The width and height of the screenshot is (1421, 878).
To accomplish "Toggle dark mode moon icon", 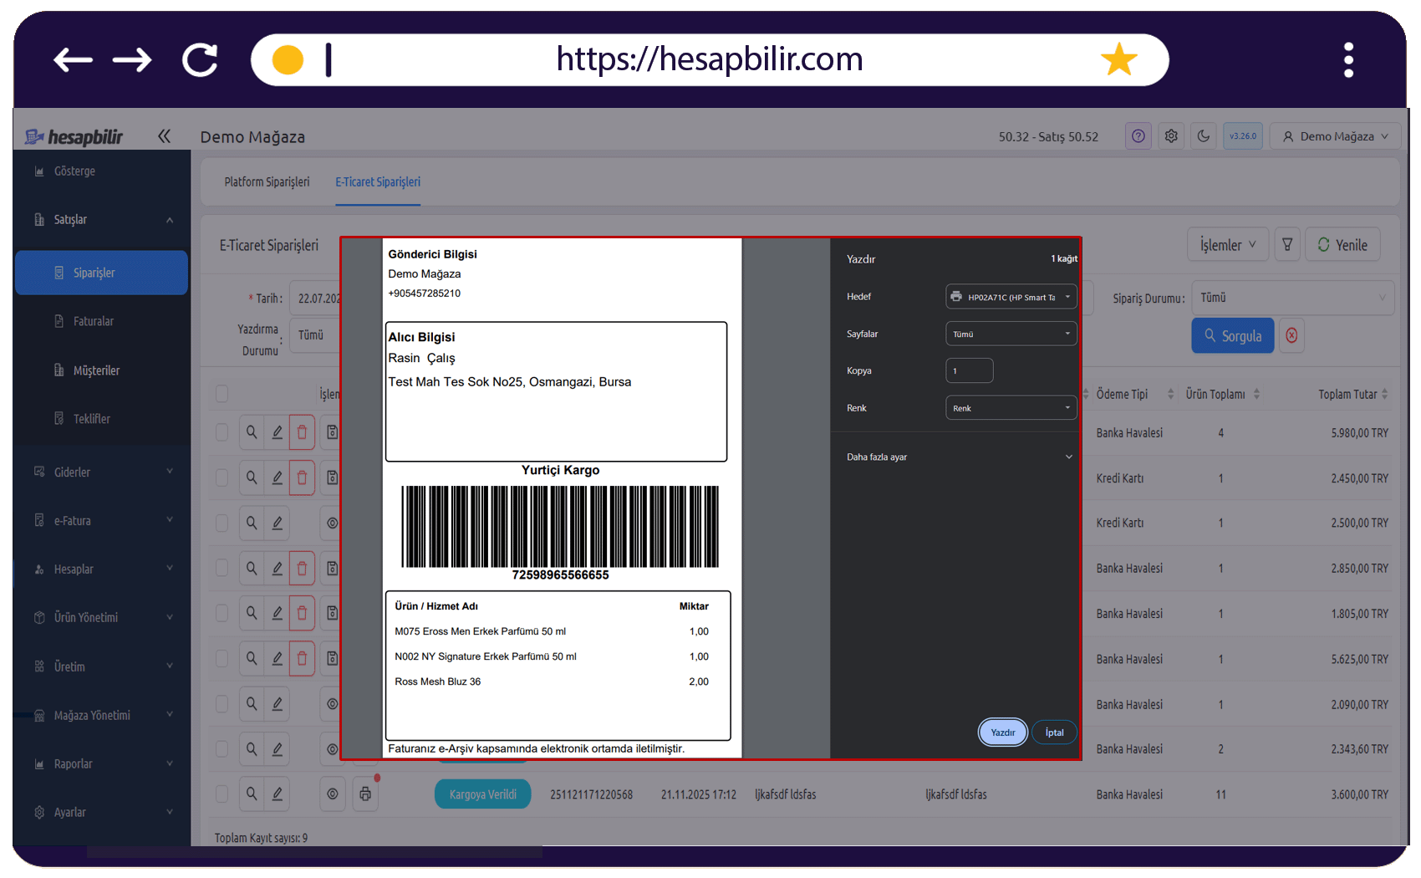I will coord(1204,136).
